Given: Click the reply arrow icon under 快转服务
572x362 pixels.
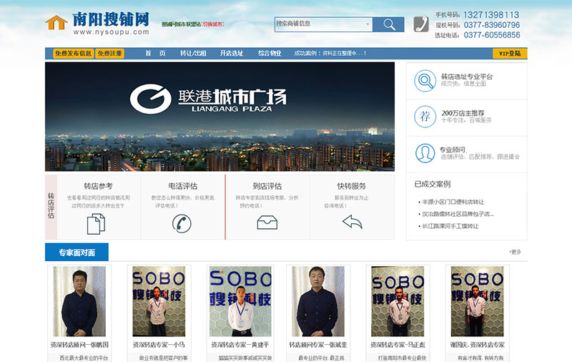Looking at the screenshot, I should (x=352, y=222).
